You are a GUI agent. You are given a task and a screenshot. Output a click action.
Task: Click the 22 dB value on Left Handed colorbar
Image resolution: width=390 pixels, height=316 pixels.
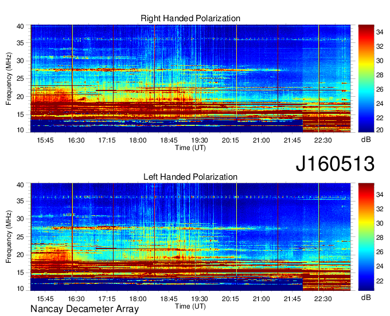(x=380, y=281)
